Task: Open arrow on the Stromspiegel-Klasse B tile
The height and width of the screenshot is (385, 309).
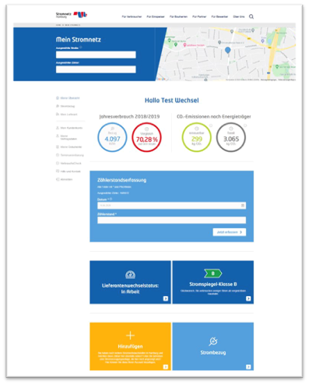Action: coord(248,298)
